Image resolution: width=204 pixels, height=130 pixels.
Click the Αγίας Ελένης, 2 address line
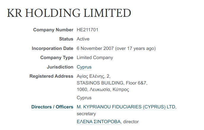(93, 76)
